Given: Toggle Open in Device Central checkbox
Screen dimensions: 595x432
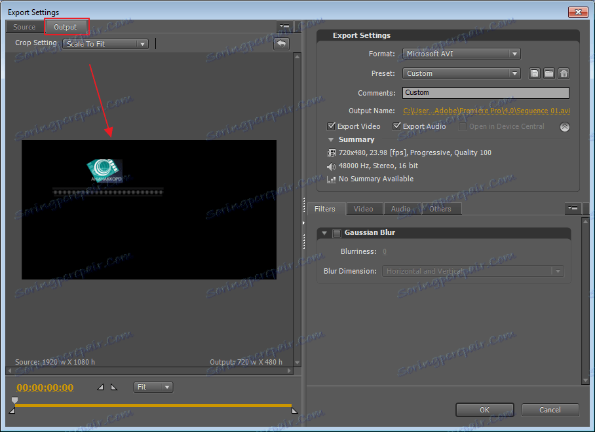Looking at the screenshot, I should (463, 126).
